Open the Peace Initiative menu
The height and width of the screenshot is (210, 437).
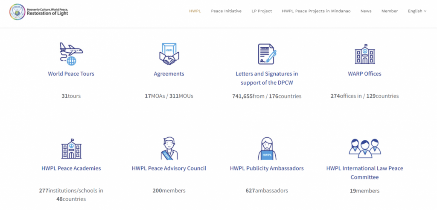(x=226, y=11)
